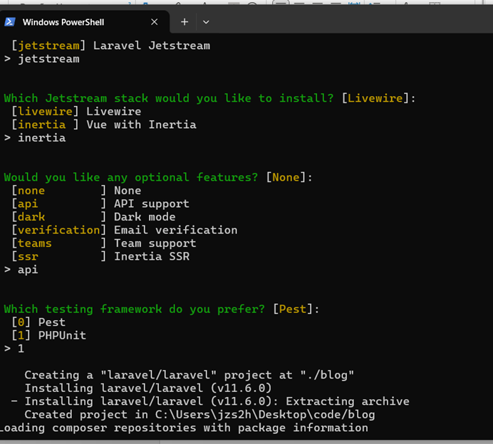Click the '[0] Pest' option line
Screen dimensions: 493x444
(x=38, y=322)
